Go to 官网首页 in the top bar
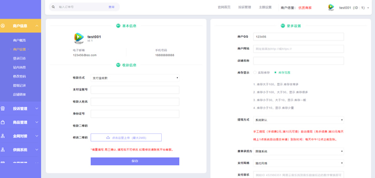375x178 pixels. 224,8
